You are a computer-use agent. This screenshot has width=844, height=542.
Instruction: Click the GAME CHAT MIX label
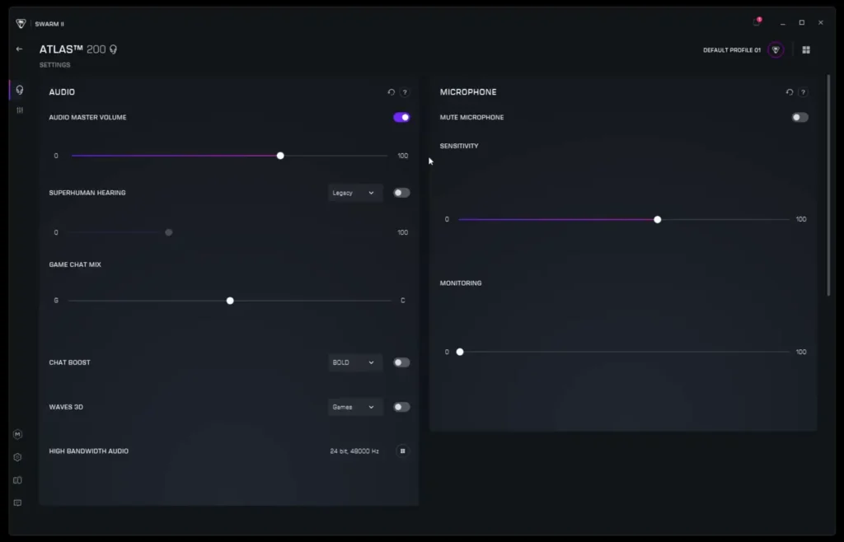[x=75, y=264]
